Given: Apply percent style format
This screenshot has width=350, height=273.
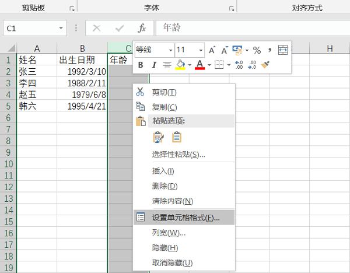Looking at the screenshot, I should 257,50.
